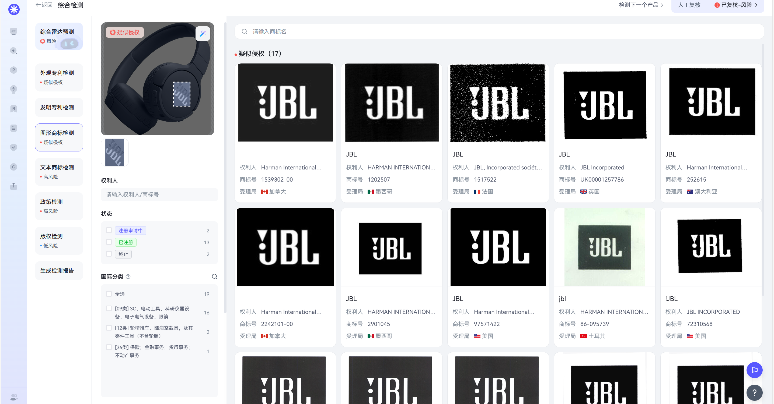The height and width of the screenshot is (404, 774).
Task: Click the 返回 back link
Action: point(44,5)
